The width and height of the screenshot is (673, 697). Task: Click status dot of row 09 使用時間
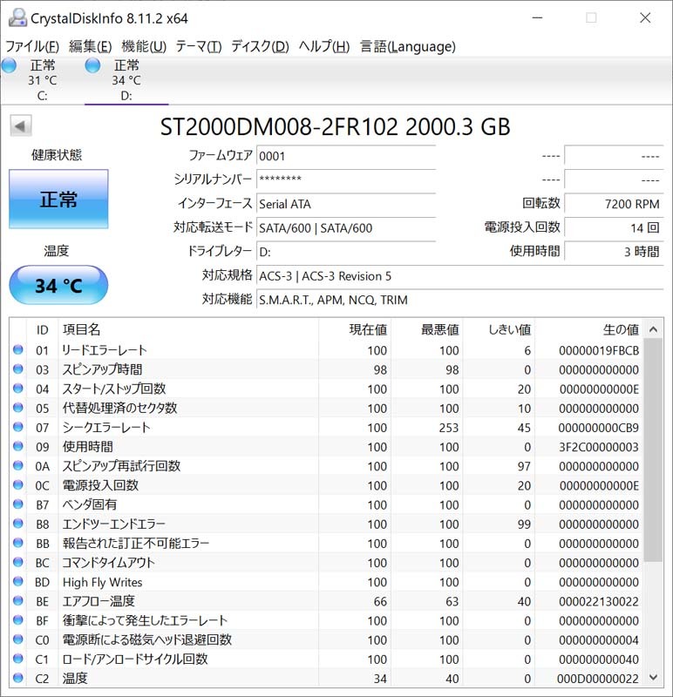point(18,446)
